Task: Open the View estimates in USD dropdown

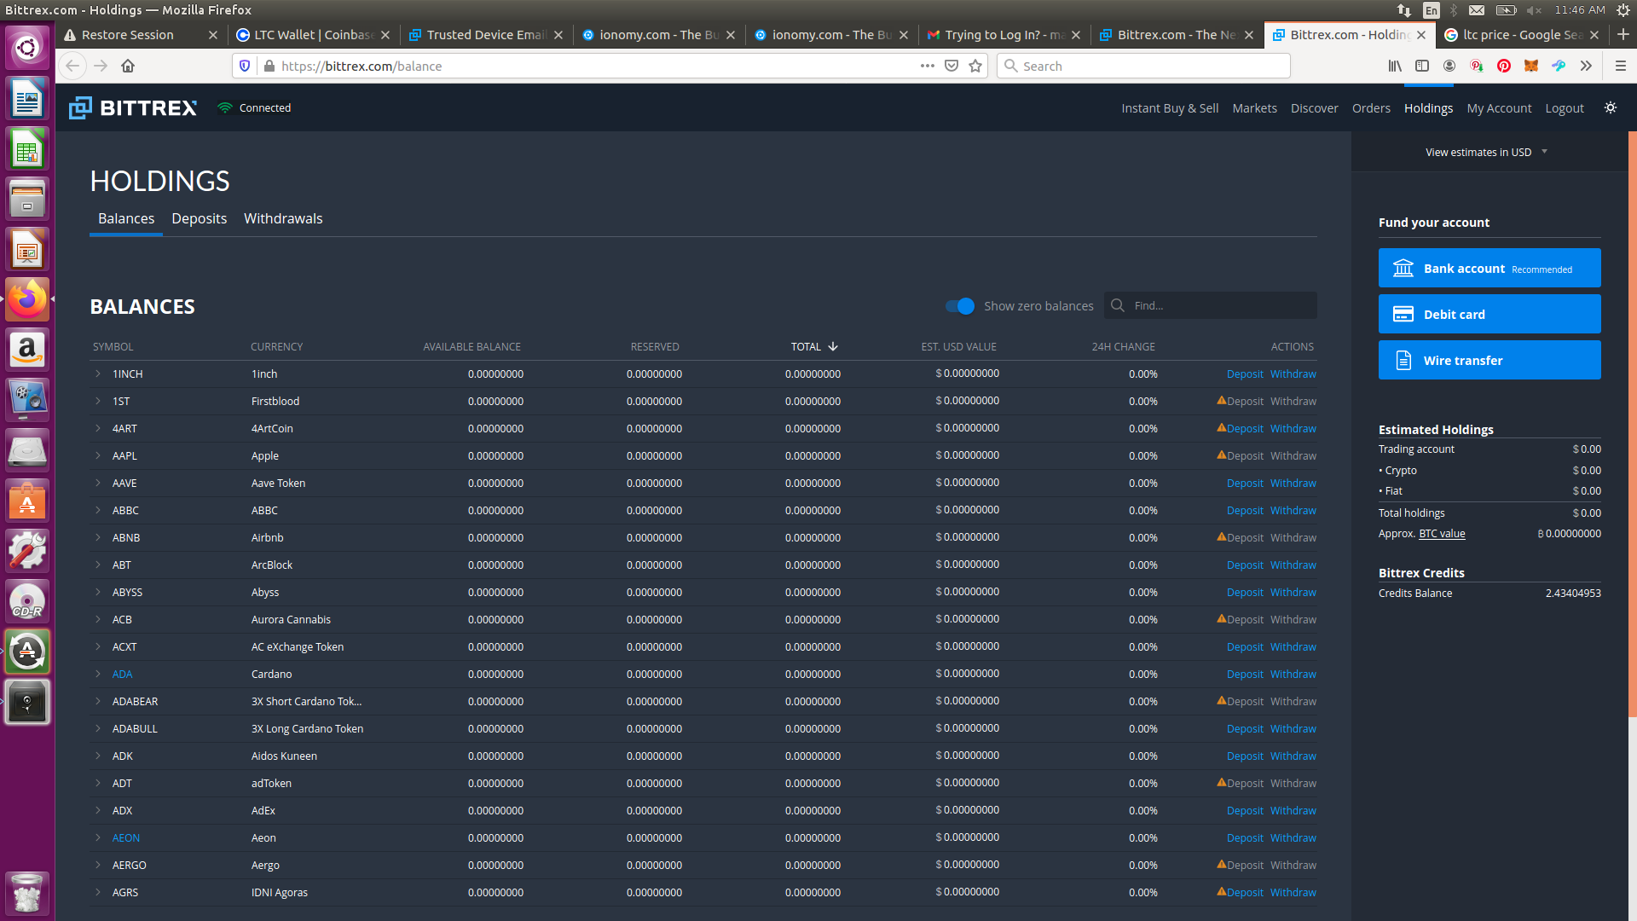Action: 1485,153
